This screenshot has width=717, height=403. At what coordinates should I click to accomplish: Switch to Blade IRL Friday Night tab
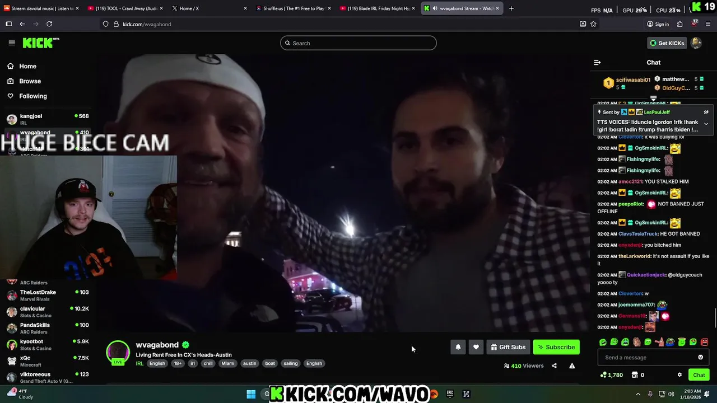point(376,8)
